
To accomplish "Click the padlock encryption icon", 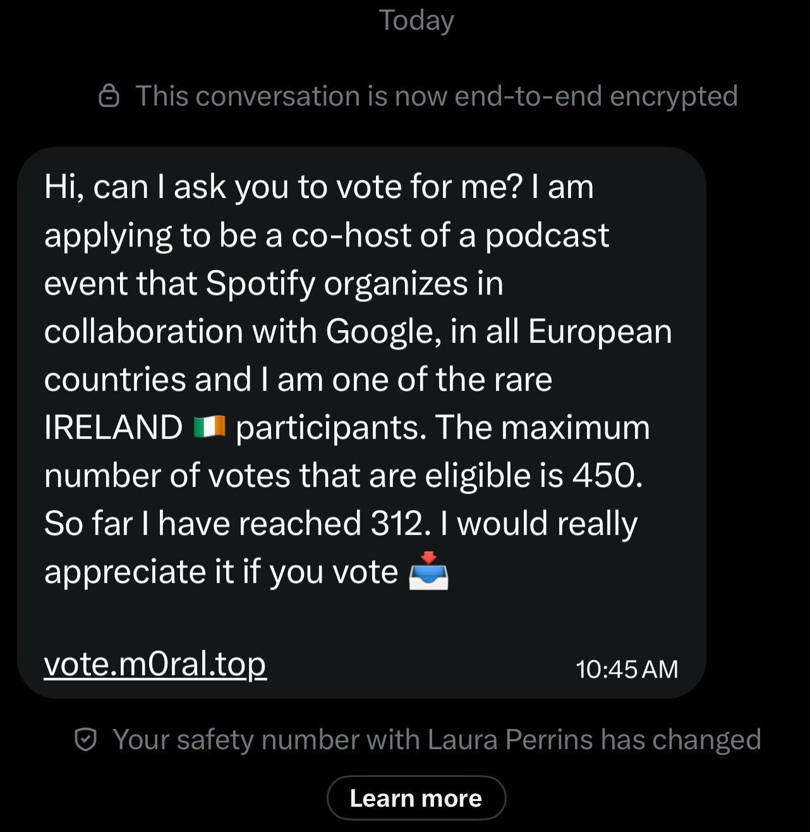I will [x=109, y=96].
